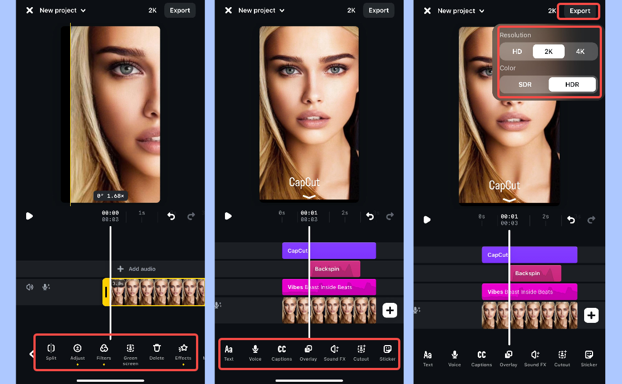Open Voice tool in right screen
Viewport: 622px width, 384px height.
[x=454, y=358]
